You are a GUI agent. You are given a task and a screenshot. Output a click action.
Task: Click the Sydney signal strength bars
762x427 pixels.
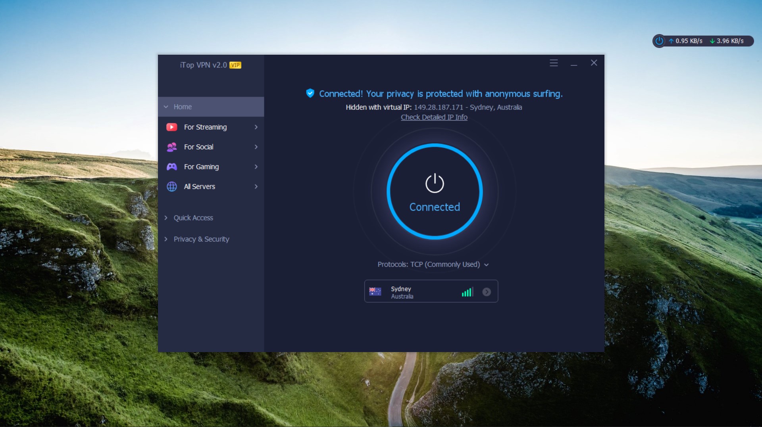pyautogui.click(x=468, y=292)
